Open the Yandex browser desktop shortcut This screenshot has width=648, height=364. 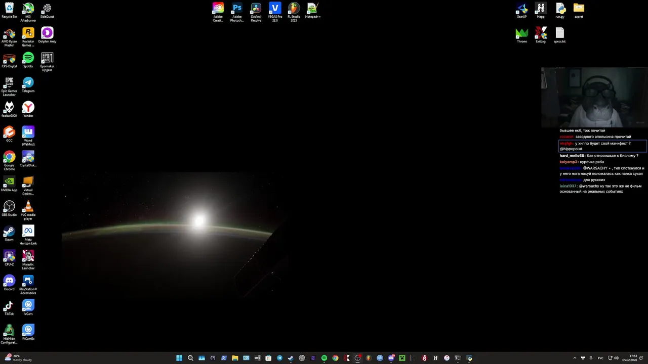click(x=28, y=110)
